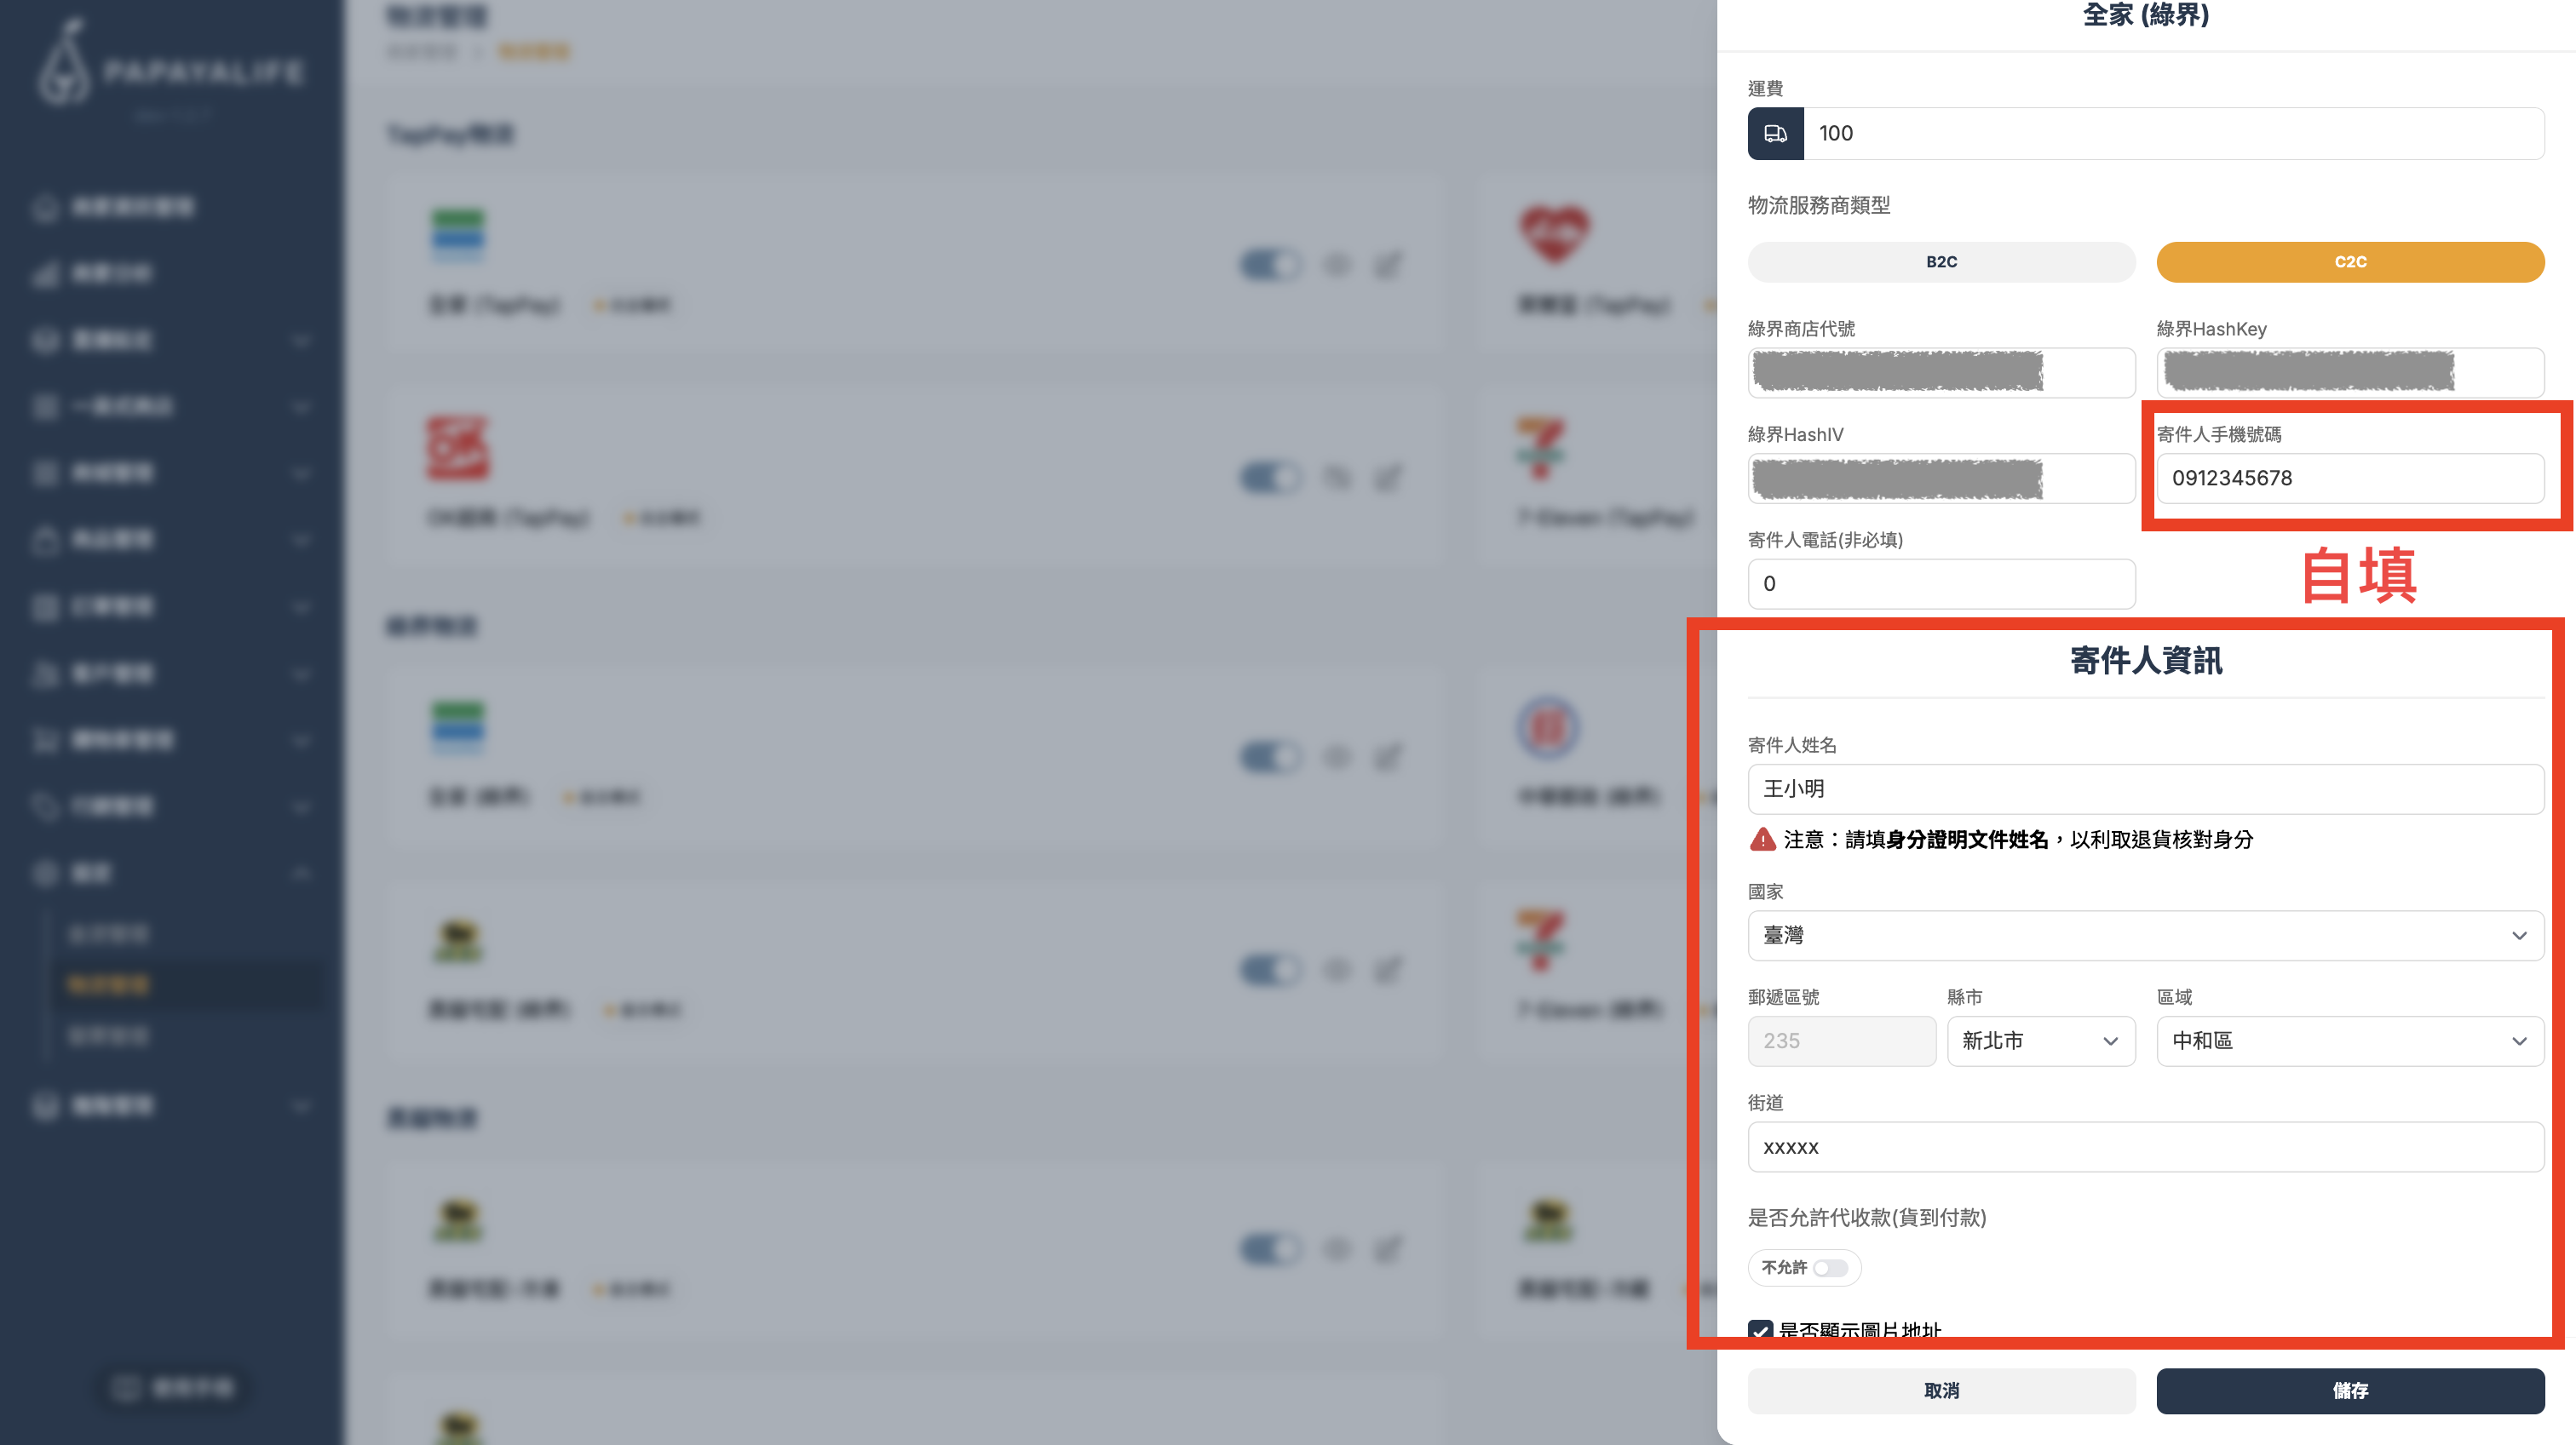Image resolution: width=2576 pixels, height=1445 pixels.
Task: Click the FamilyMart logo in first card
Action: [458, 235]
